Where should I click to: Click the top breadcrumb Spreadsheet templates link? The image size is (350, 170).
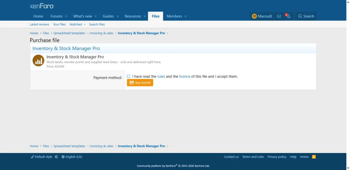pos(69,33)
